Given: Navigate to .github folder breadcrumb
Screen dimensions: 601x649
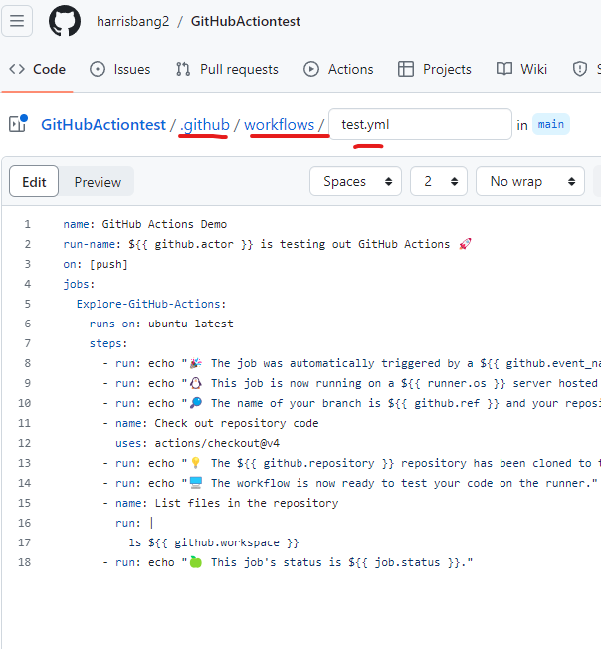Looking at the screenshot, I should [x=205, y=125].
